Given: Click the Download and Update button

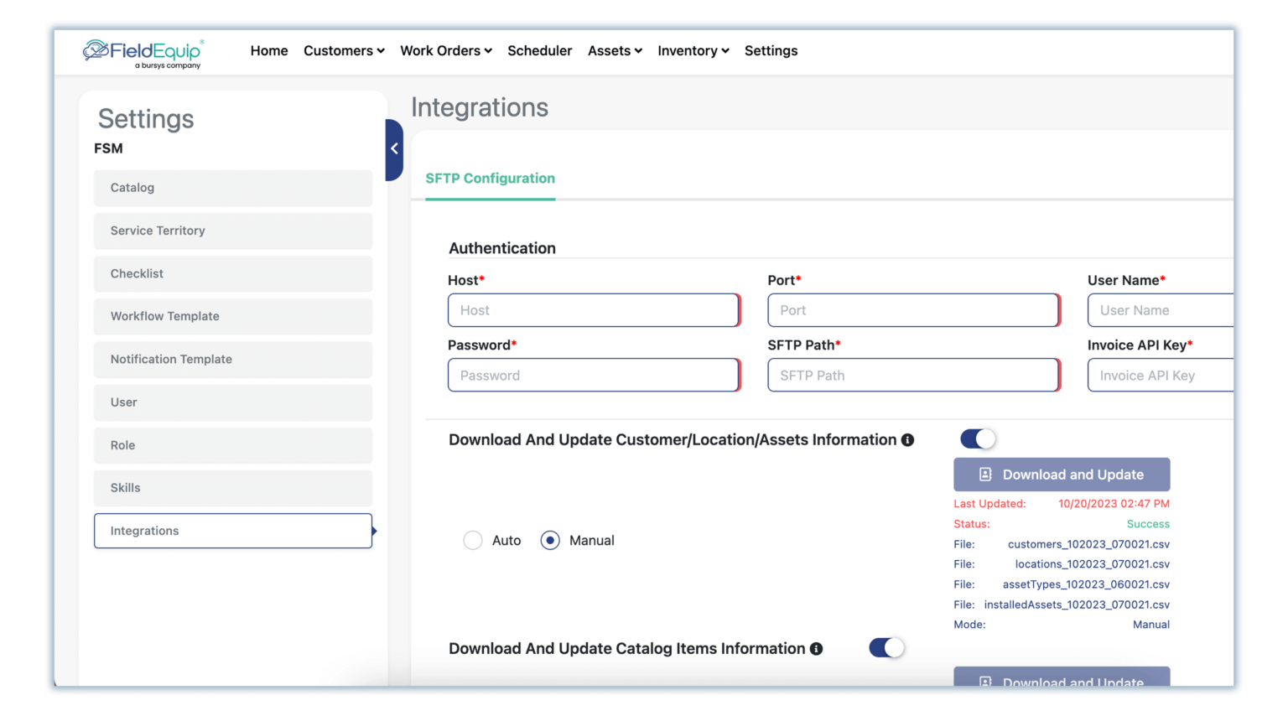Looking at the screenshot, I should (1062, 474).
